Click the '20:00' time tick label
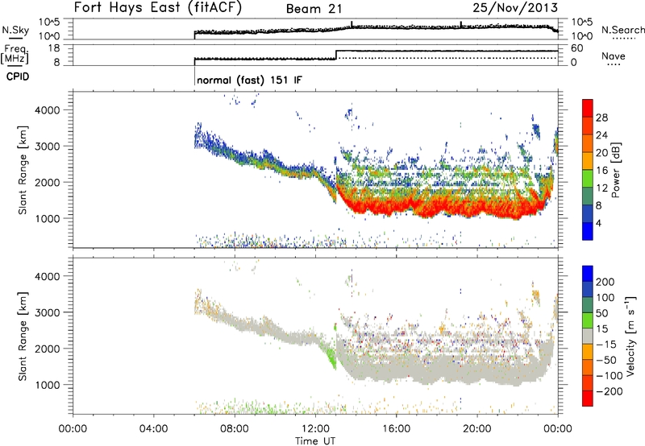This screenshot has height=446, width=645. [x=476, y=429]
